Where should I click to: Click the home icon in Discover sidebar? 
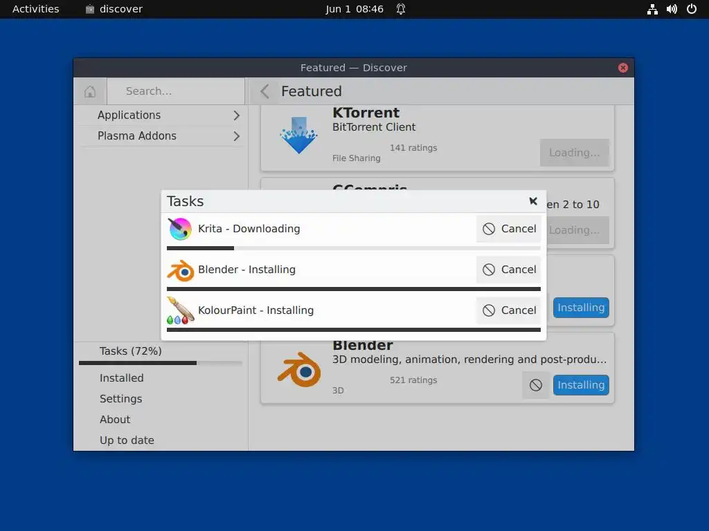point(90,91)
